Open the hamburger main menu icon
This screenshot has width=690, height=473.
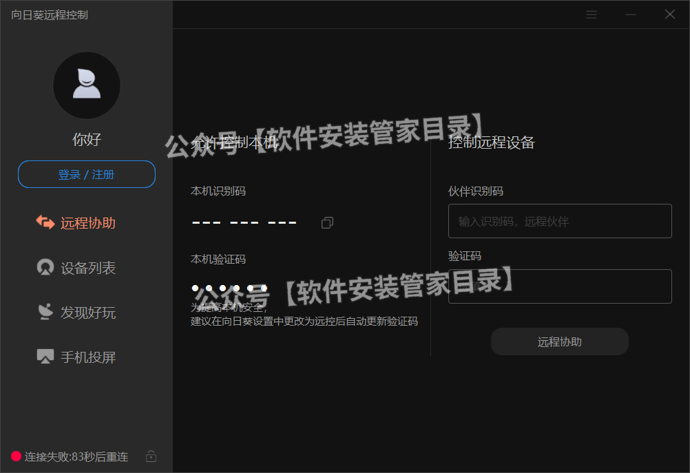(x=592, y=15)
